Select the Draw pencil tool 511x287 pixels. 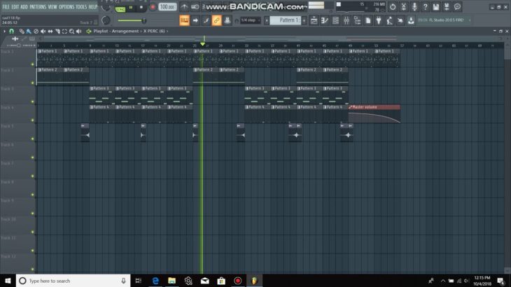[x=22, y=31]
